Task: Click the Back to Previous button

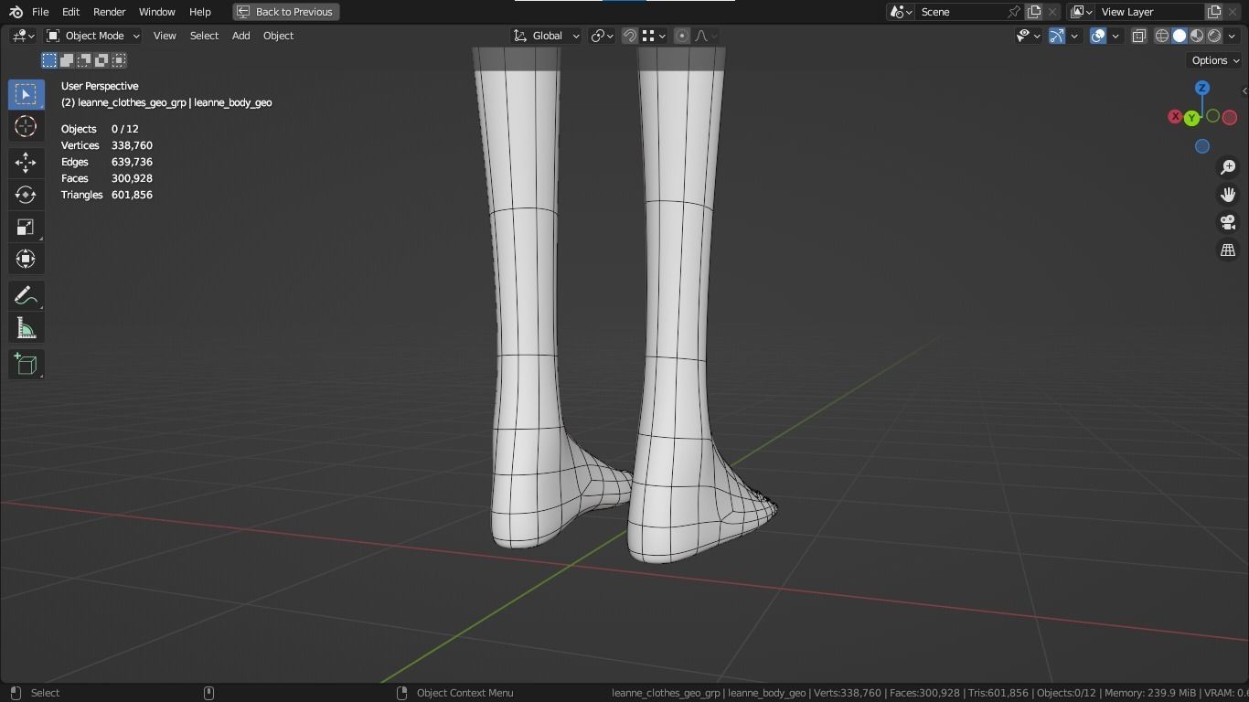Action: pos(286,12)
